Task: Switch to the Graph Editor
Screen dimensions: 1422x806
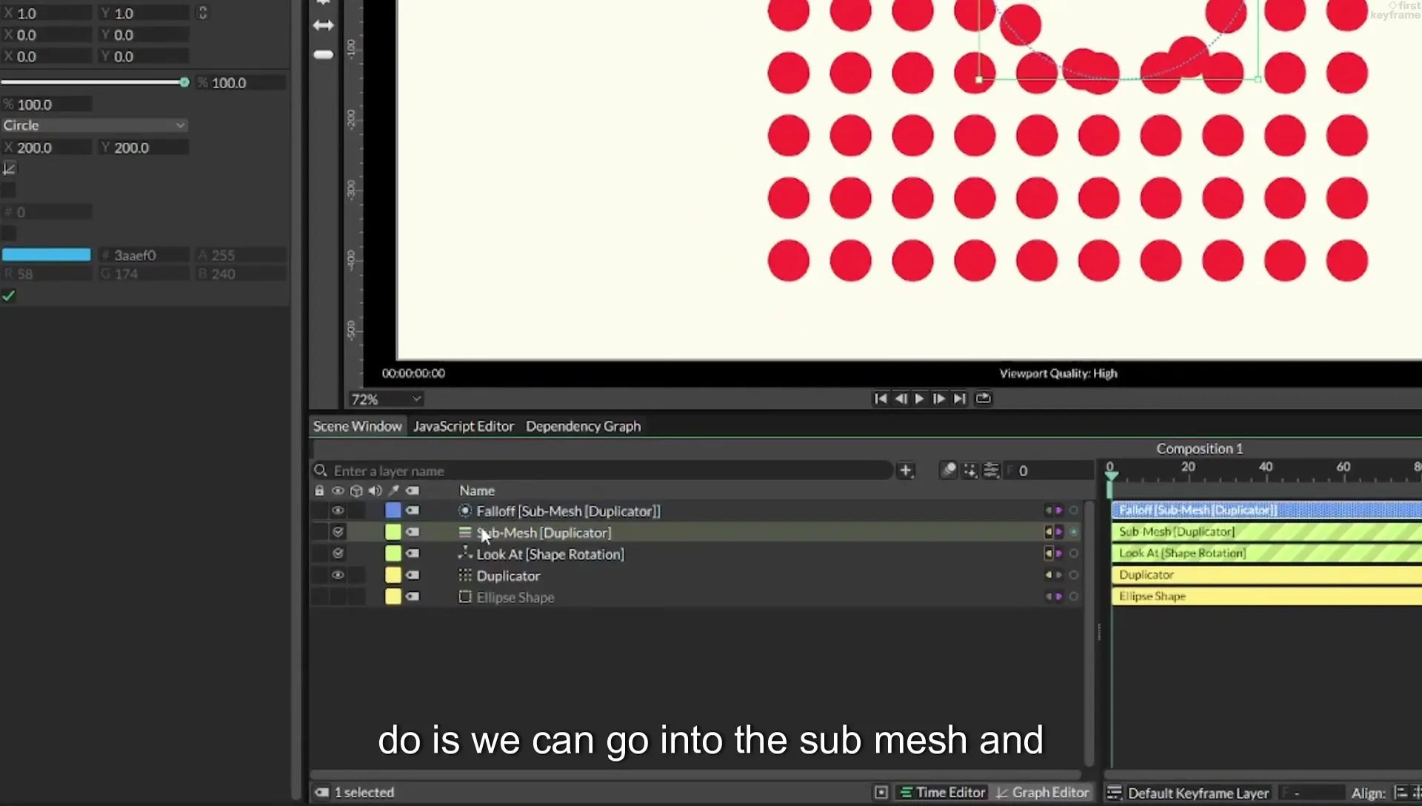Action: (x=1043, y=793)
